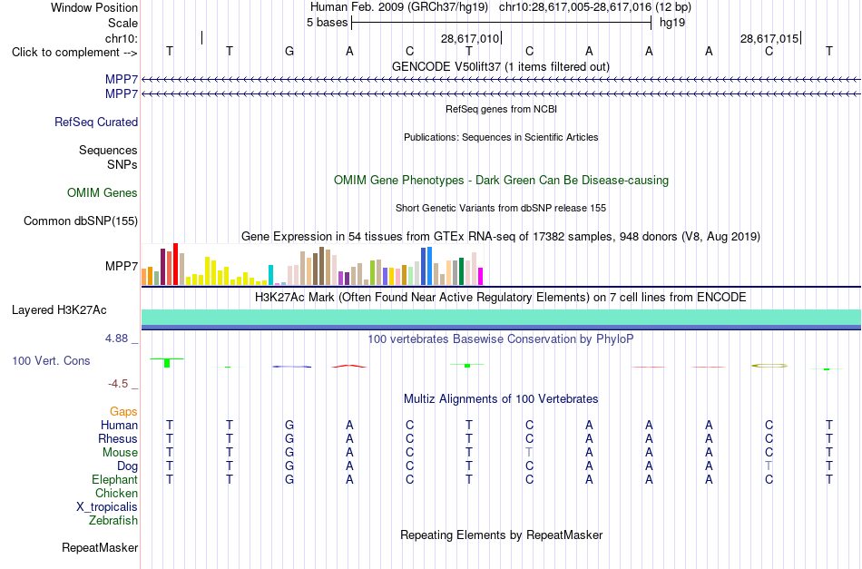Click the chr10: ruler label
Image resolution: width=862 pixels, height=569 pixels.
(122, 38)
